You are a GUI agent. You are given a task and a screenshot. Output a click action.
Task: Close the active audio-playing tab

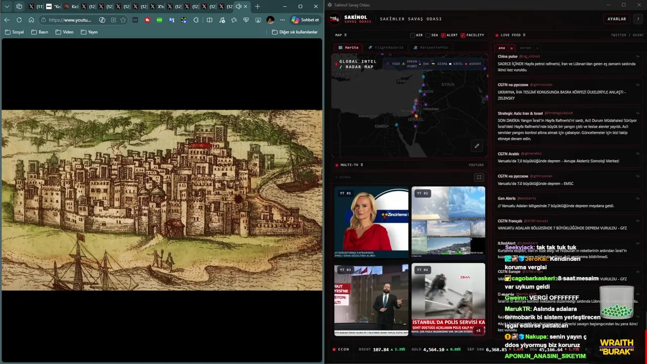pos(246,7)
